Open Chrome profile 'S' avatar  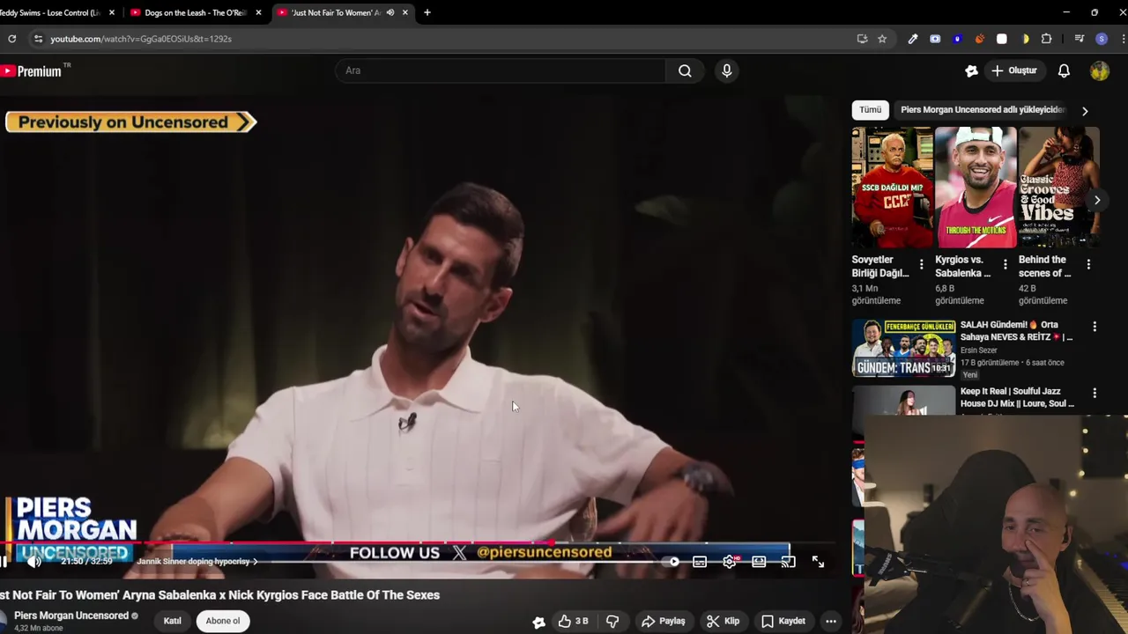pos(1102,39)
